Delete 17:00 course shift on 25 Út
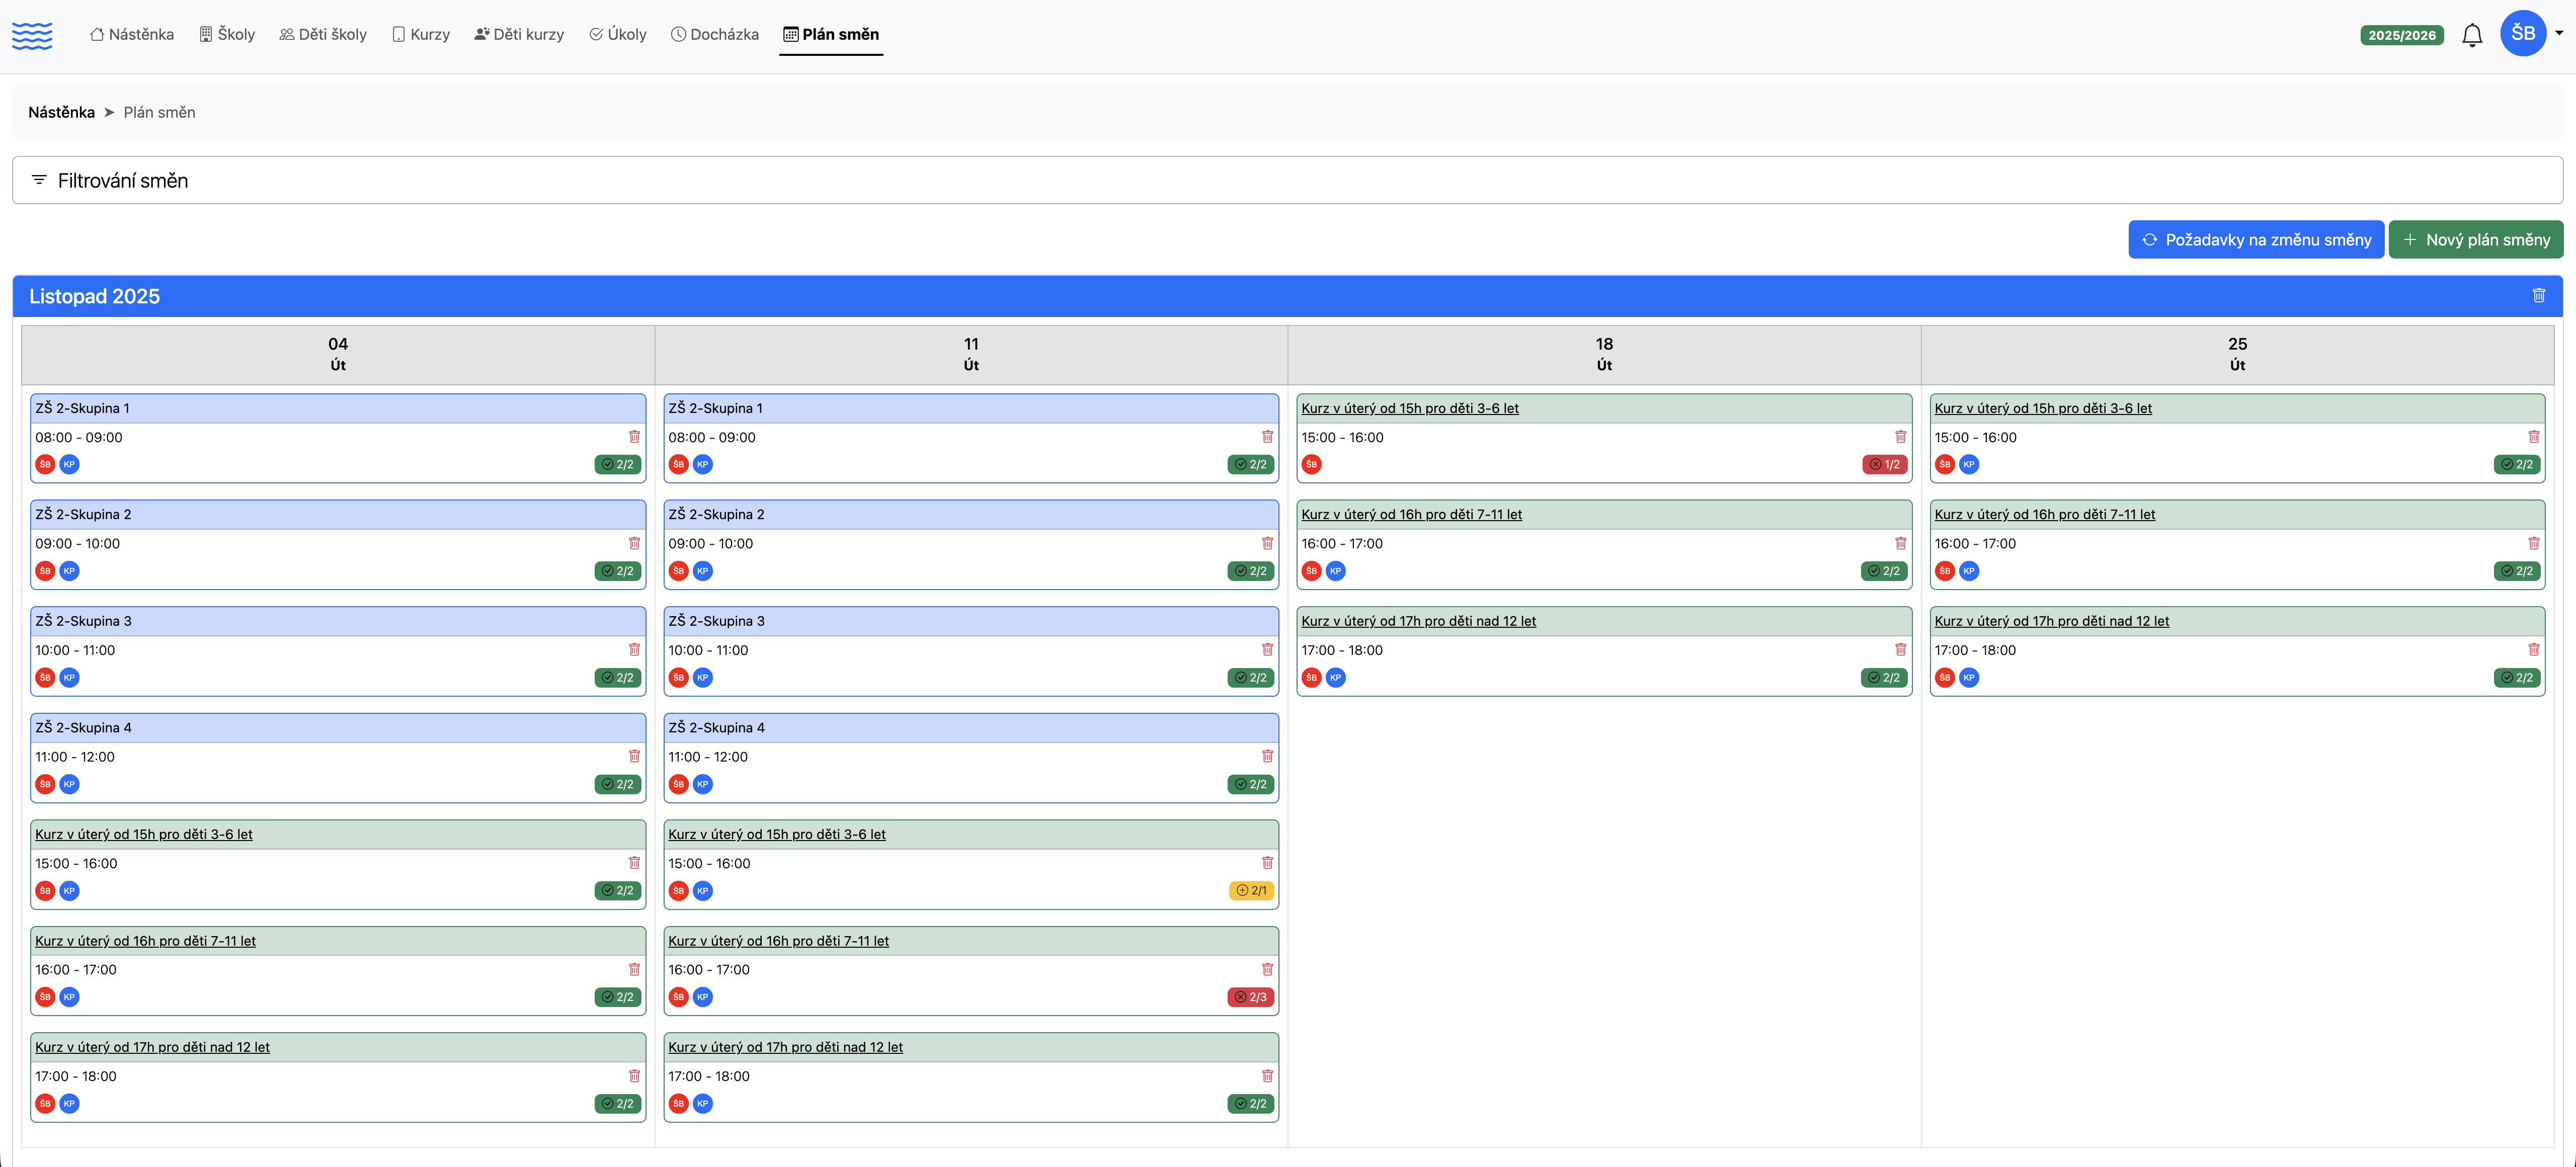 (x=2533, y=650)
